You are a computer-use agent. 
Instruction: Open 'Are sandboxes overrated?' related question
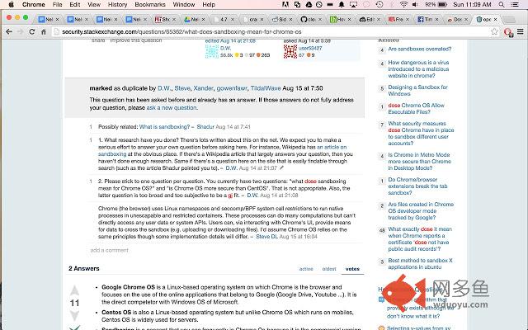[x=420, y=49]
